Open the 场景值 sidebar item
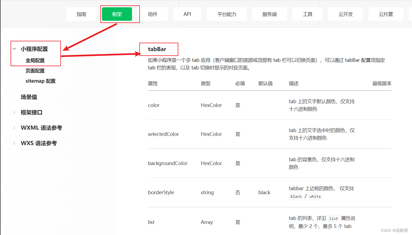Viewport: 412px width, 235px height. 29,97
